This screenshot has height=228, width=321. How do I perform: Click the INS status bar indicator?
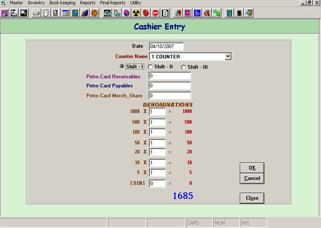254,223
